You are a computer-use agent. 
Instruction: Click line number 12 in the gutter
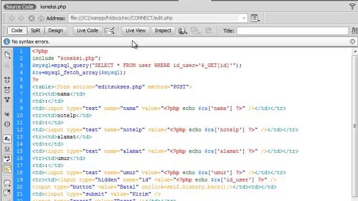click(x=20, y=130)
